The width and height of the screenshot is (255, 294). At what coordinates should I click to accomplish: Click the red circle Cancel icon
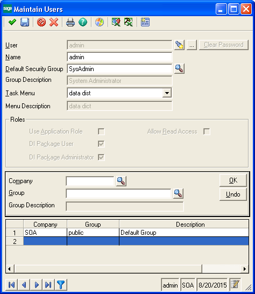[41, 22]
